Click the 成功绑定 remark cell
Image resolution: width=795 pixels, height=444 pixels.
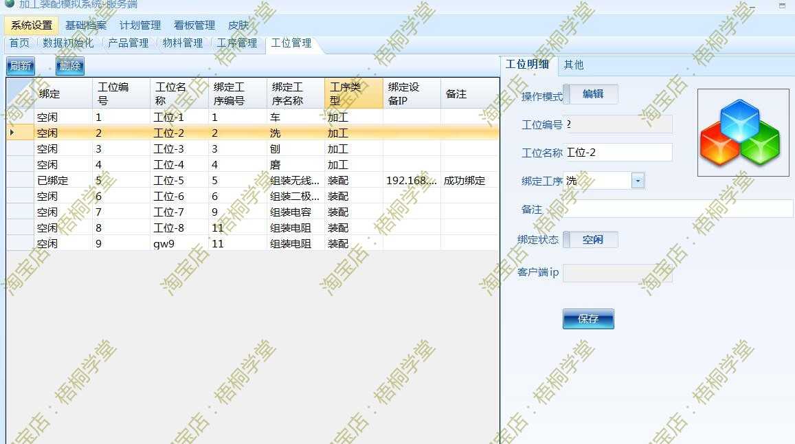pos(470,180)
